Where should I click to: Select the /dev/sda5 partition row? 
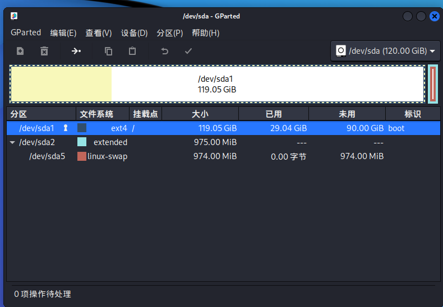tap(223, 156)
